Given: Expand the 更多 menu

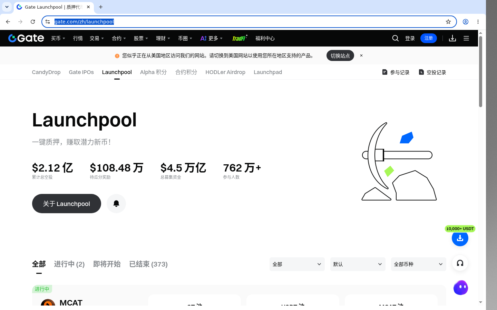Looking at the screenshot, I should [x=212, y=38].
